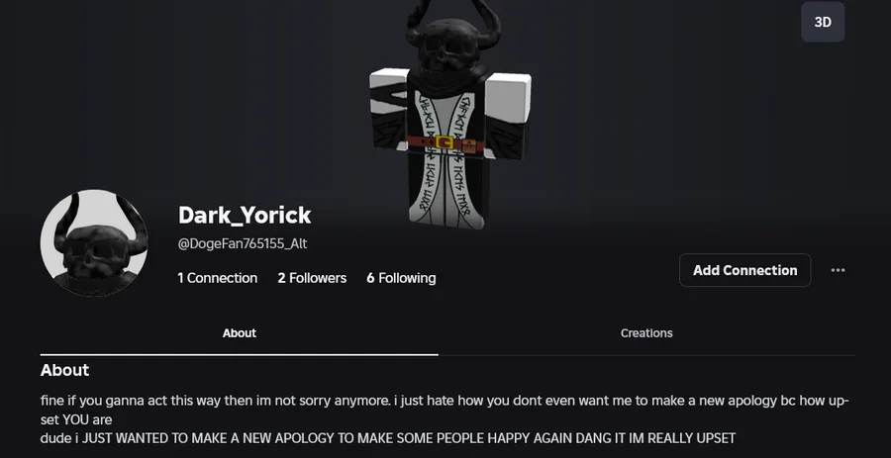
Task: Click the @DogeFan765155_Alt username
Action: (x=243, y=243)
